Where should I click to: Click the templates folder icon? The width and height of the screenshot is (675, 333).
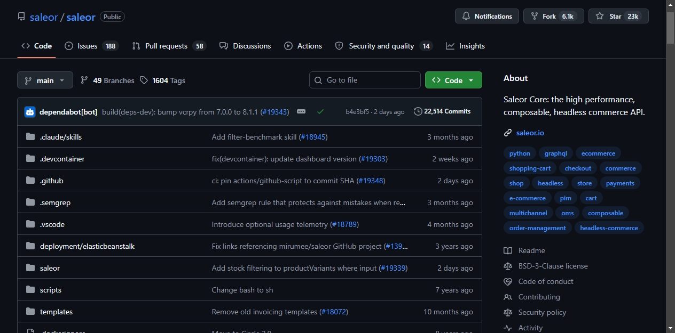[30, 312]
